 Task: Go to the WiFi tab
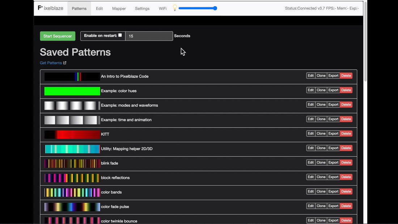[163, 8]
